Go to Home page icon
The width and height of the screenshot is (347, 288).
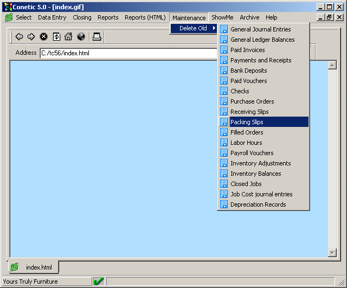coord(68,37)
